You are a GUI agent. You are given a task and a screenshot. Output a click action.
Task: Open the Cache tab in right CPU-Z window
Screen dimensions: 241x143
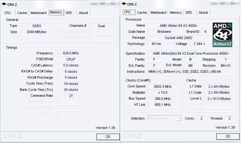[142, 12]
